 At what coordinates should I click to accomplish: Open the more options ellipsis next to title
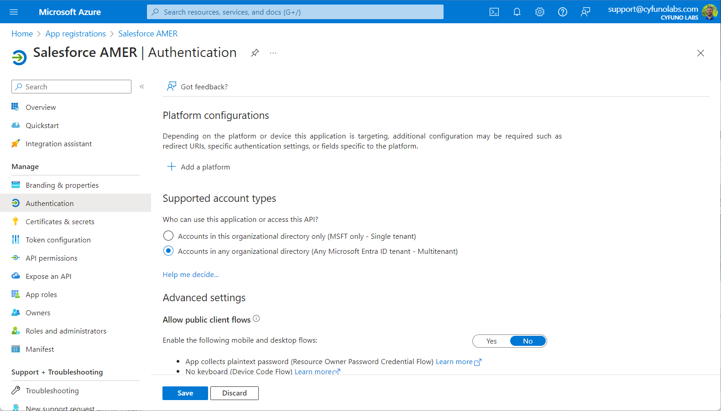pyautogui.click(x=273, y=53)
